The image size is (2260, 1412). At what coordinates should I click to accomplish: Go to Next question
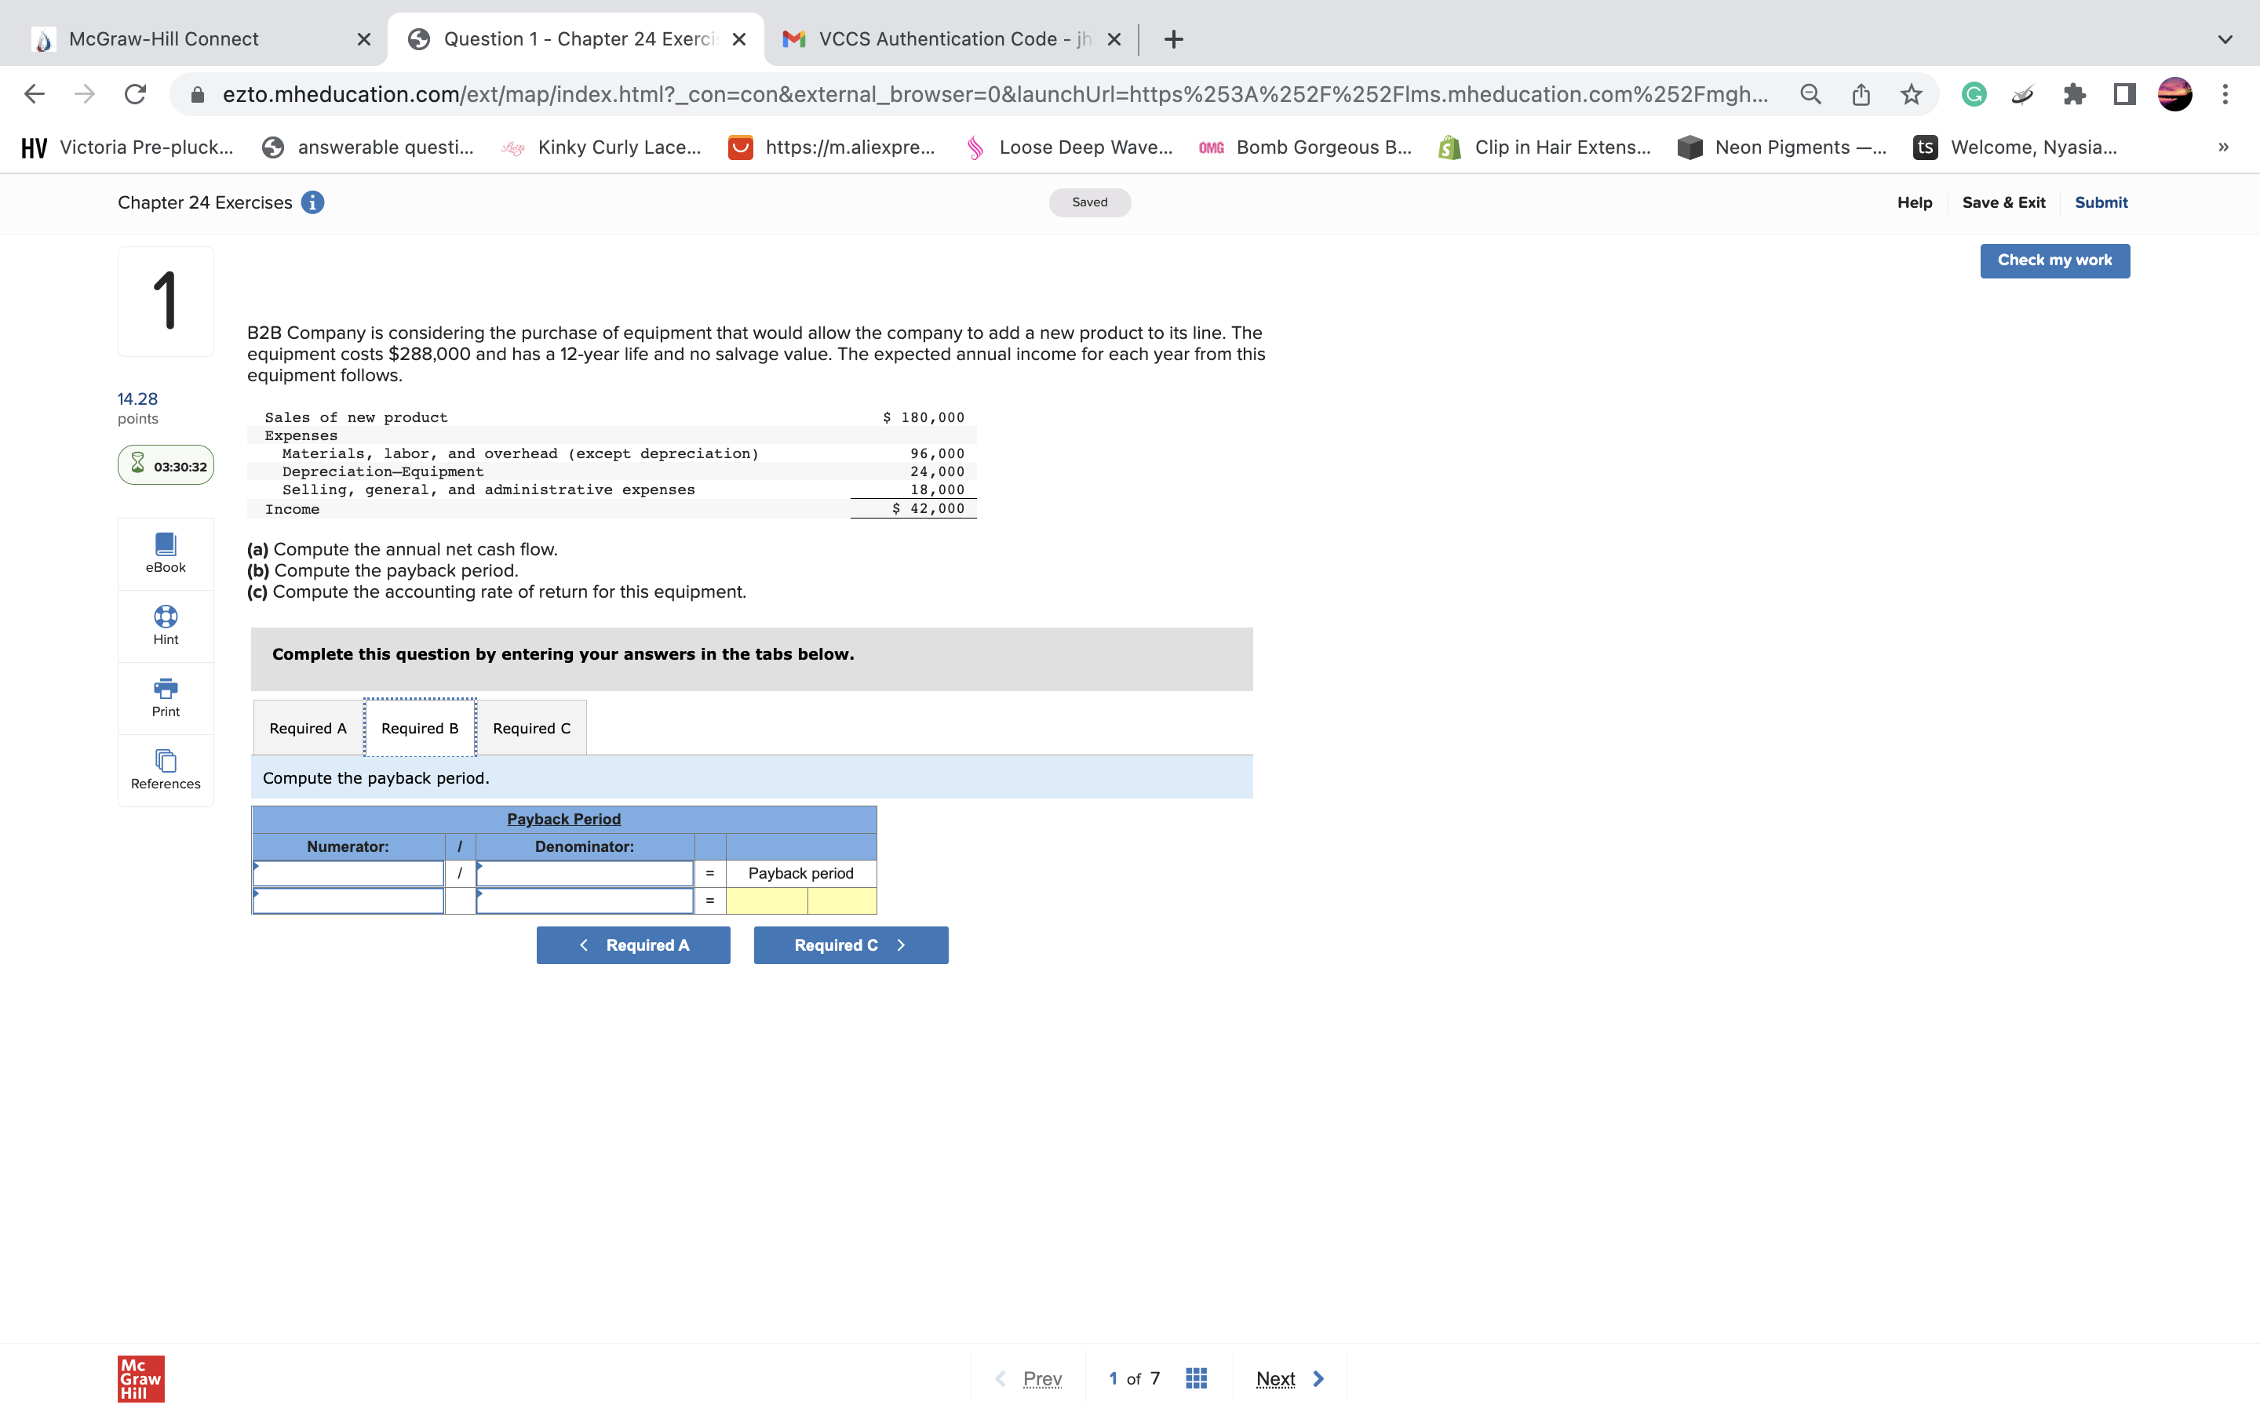1289,1378
